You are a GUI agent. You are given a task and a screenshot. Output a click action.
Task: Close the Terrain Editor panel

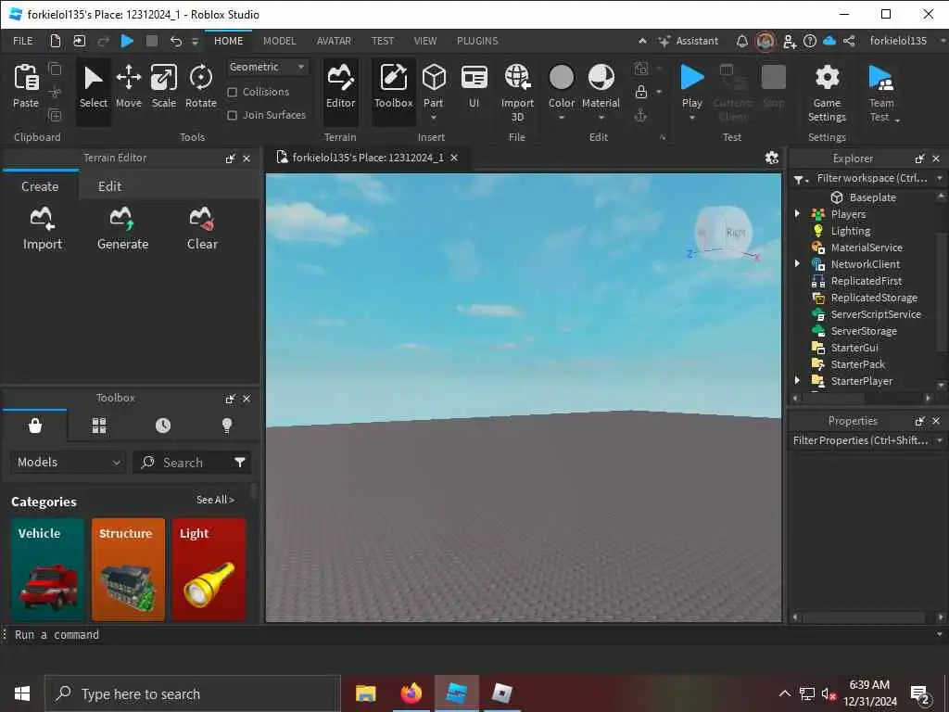pos(247,159)
